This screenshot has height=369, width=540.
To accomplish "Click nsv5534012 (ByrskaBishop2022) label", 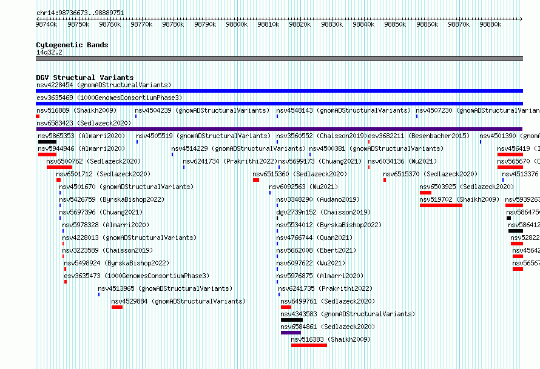I will click(x=329, y=225).
